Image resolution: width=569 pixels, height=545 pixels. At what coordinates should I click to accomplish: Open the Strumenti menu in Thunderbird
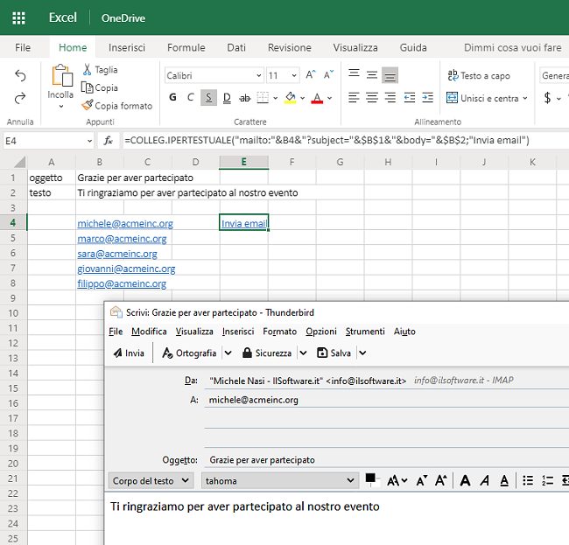(364, 332)
